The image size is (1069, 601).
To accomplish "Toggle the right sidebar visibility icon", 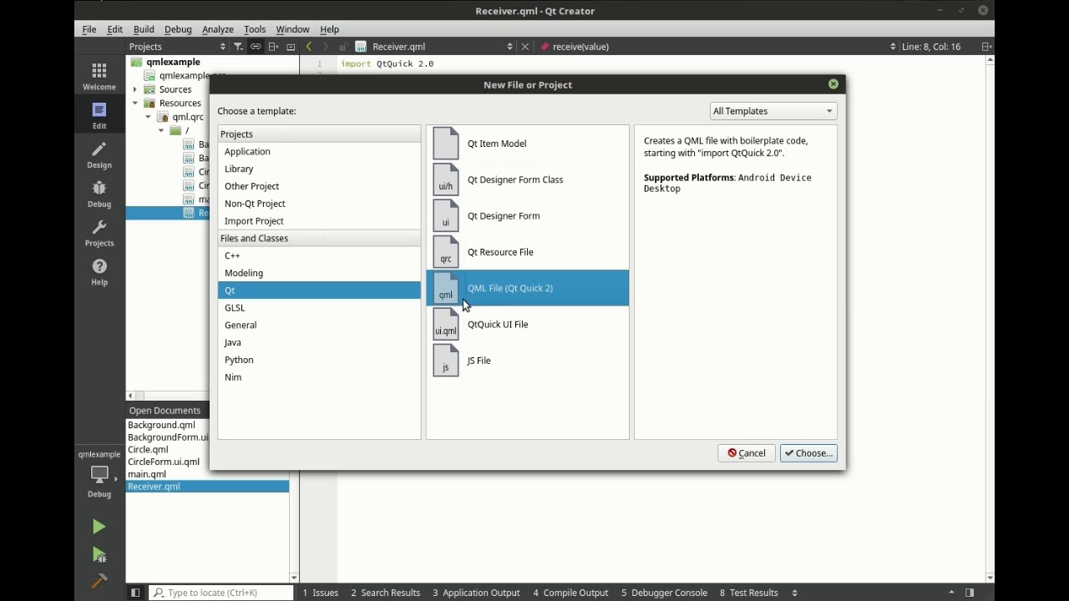I will tap(970, 593).
